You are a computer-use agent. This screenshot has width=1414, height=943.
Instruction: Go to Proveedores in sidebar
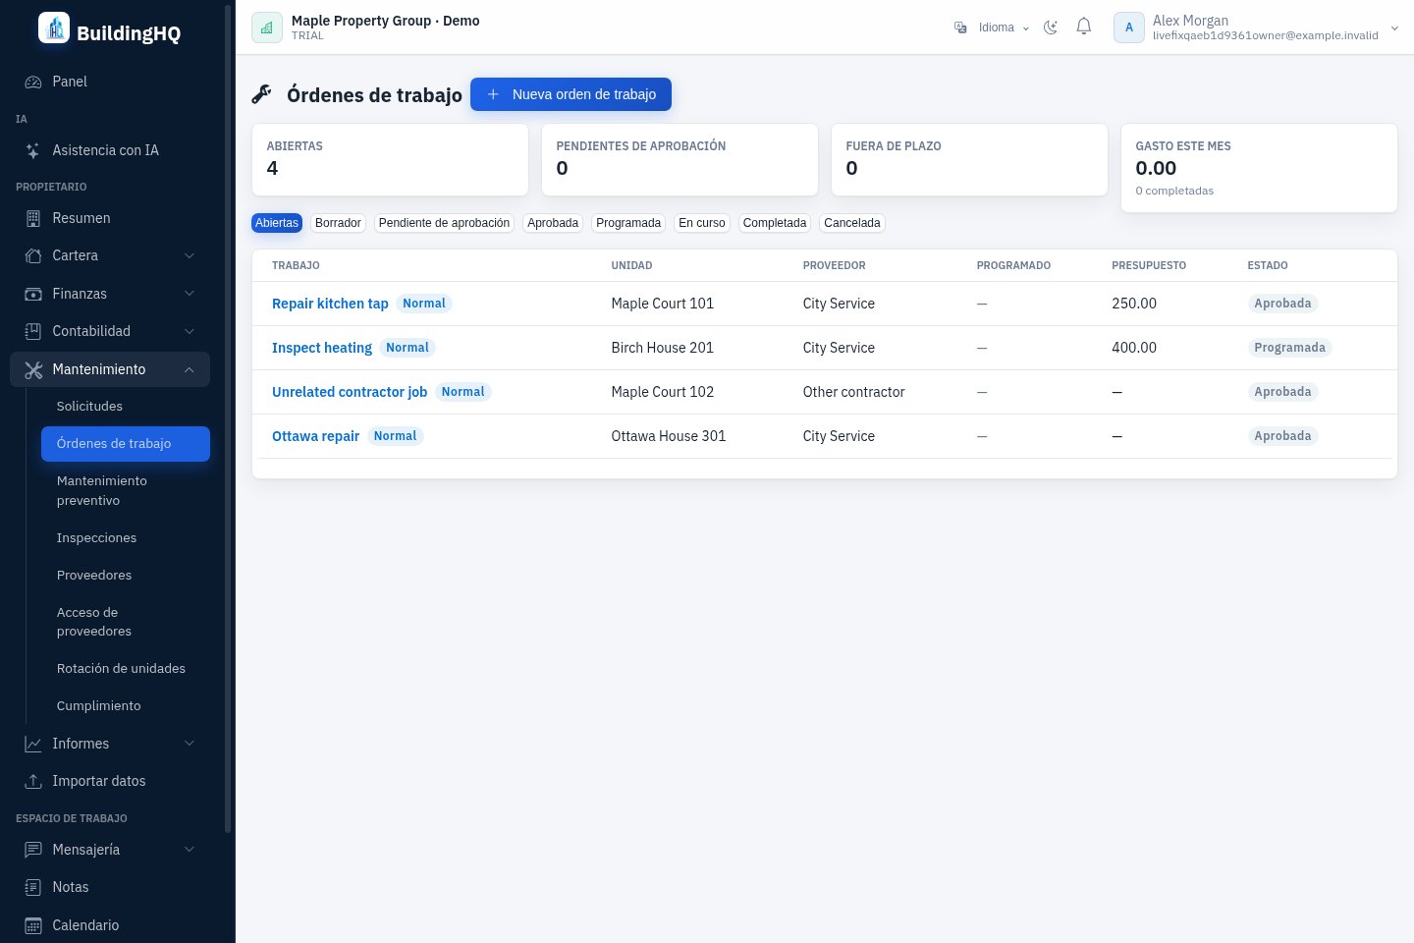tap(94, 575)
